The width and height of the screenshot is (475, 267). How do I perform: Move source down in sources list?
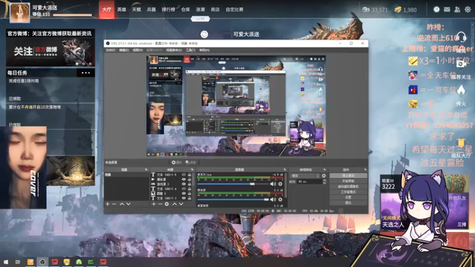(181, 204)
